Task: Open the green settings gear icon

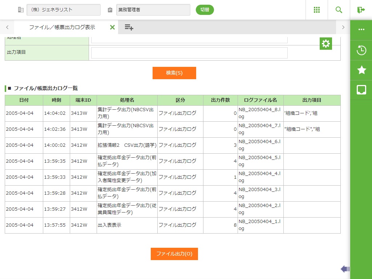Action: pyautogui.click(x=326, y=44)
